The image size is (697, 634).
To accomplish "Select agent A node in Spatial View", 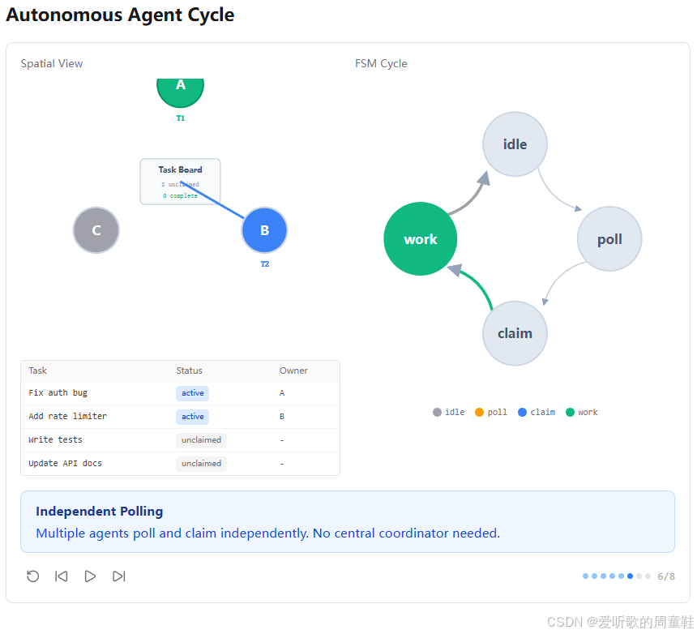I will 181,92.
